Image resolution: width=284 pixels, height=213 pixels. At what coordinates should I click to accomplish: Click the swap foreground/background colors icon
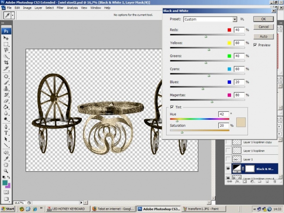(x=9, y=177)
